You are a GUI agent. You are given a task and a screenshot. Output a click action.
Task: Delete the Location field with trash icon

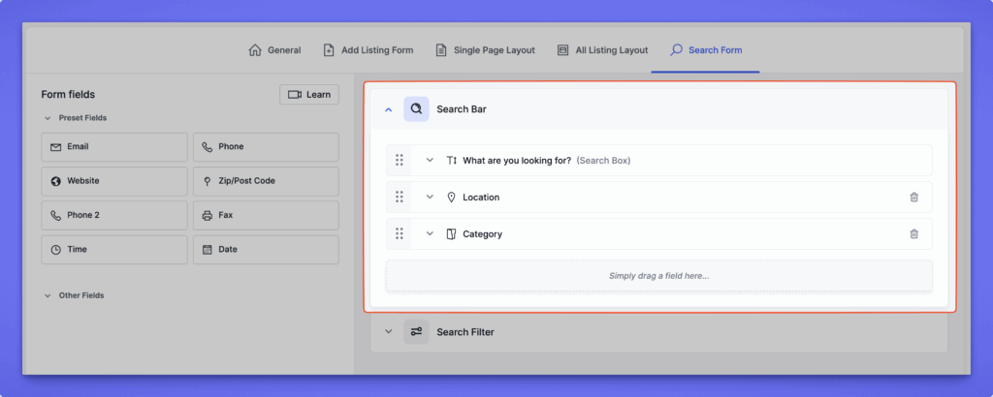point(913,198)
